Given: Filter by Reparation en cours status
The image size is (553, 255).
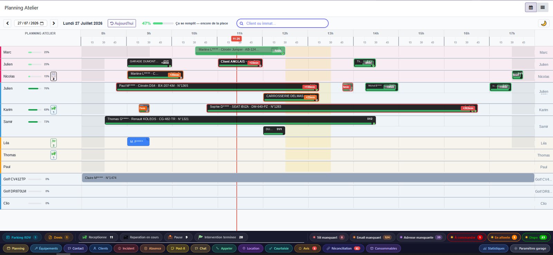Looking at the screenshot, I should (141, 237).
